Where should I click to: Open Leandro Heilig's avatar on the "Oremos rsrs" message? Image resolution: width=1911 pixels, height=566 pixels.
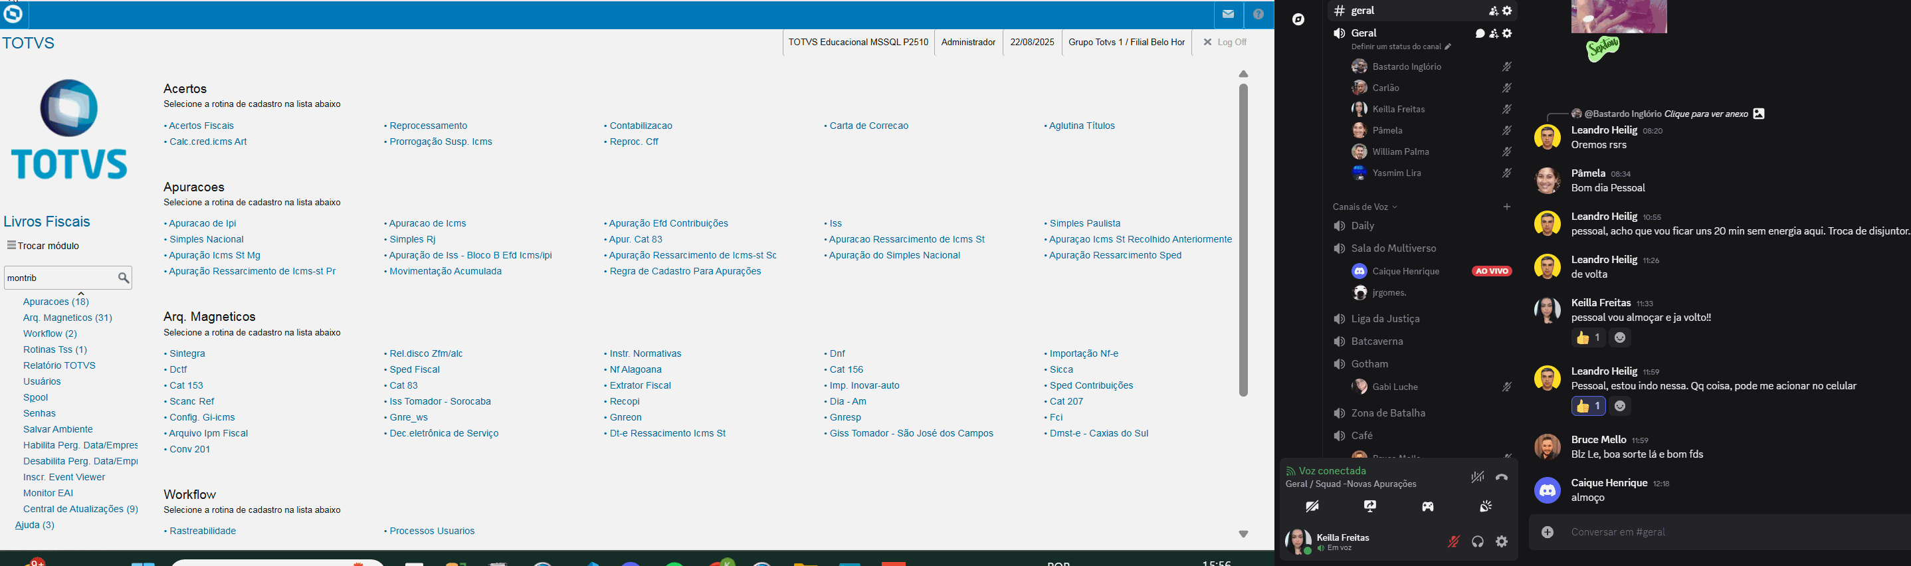coord(1548,138)
